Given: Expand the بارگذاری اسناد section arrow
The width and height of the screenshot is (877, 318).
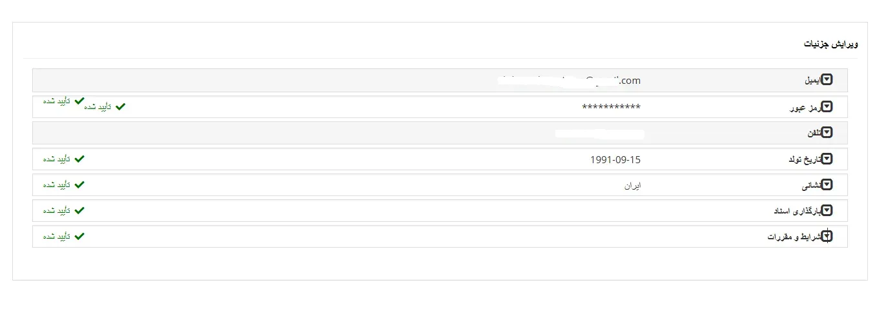Looking at the screenshot, I should click(x=826, y=211).
